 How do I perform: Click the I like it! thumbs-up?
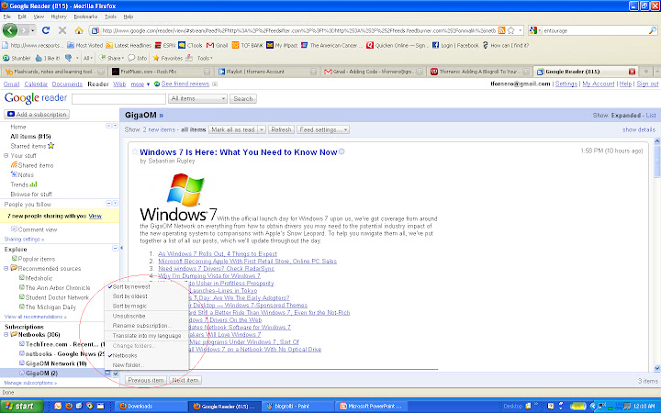[x=48, y=58]
